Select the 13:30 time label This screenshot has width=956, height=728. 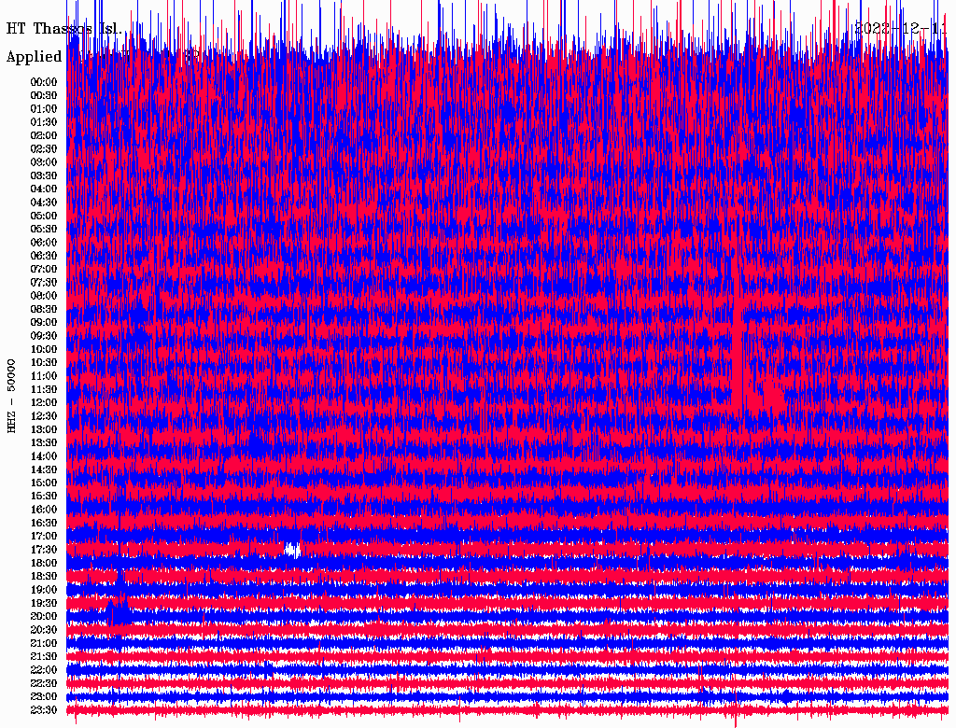[44, 442]
